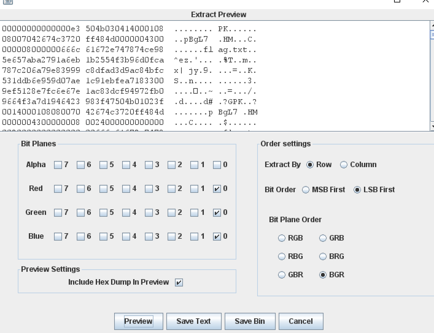Check Red bit plane 1

pyautogui.click(x=194, y=189)
